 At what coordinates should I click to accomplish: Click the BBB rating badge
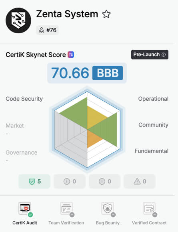108,73
